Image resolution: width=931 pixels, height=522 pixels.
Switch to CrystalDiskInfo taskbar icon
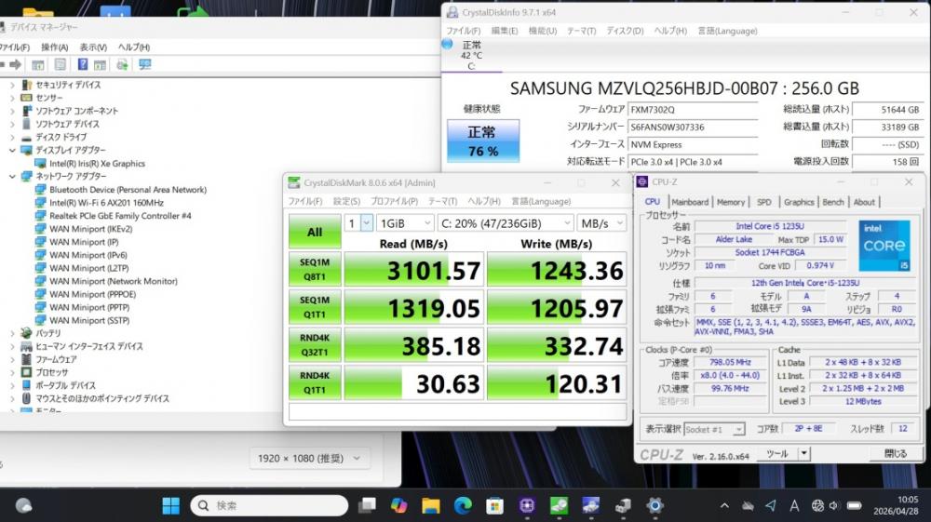591,505
